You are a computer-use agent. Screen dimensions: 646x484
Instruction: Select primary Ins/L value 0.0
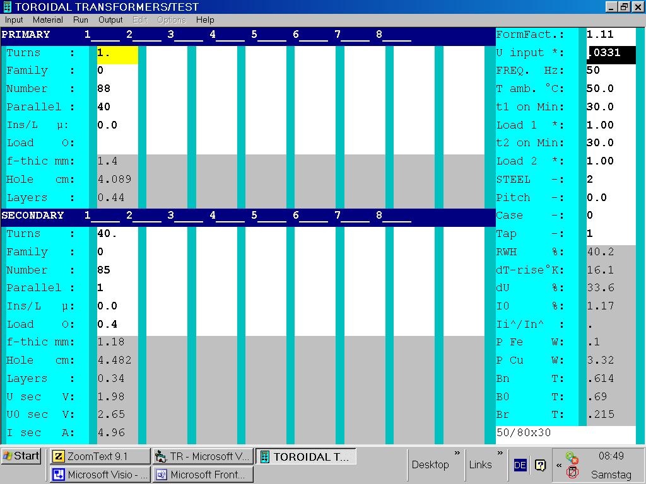pos(117,125)
